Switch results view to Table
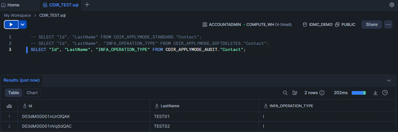Image resolution: width=398 pixels, height=132 pixels. 13,93
